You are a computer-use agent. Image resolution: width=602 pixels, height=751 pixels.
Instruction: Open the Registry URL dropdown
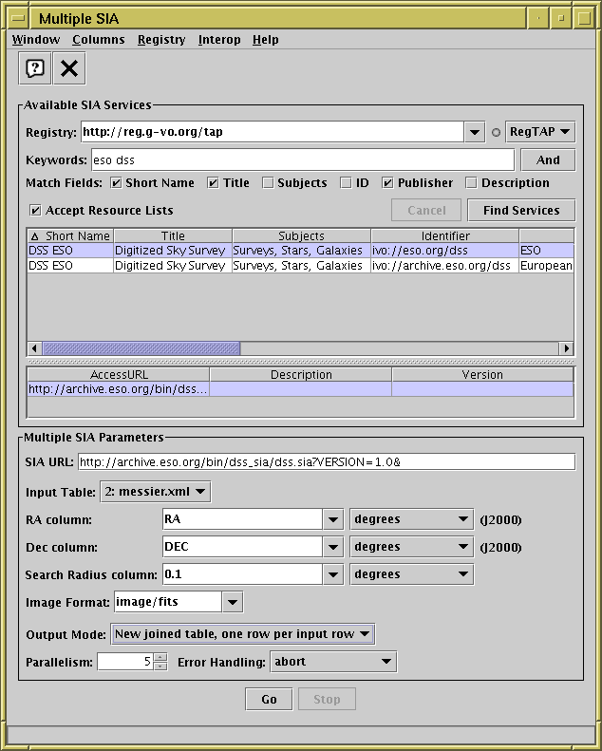(x=475, y=132)
